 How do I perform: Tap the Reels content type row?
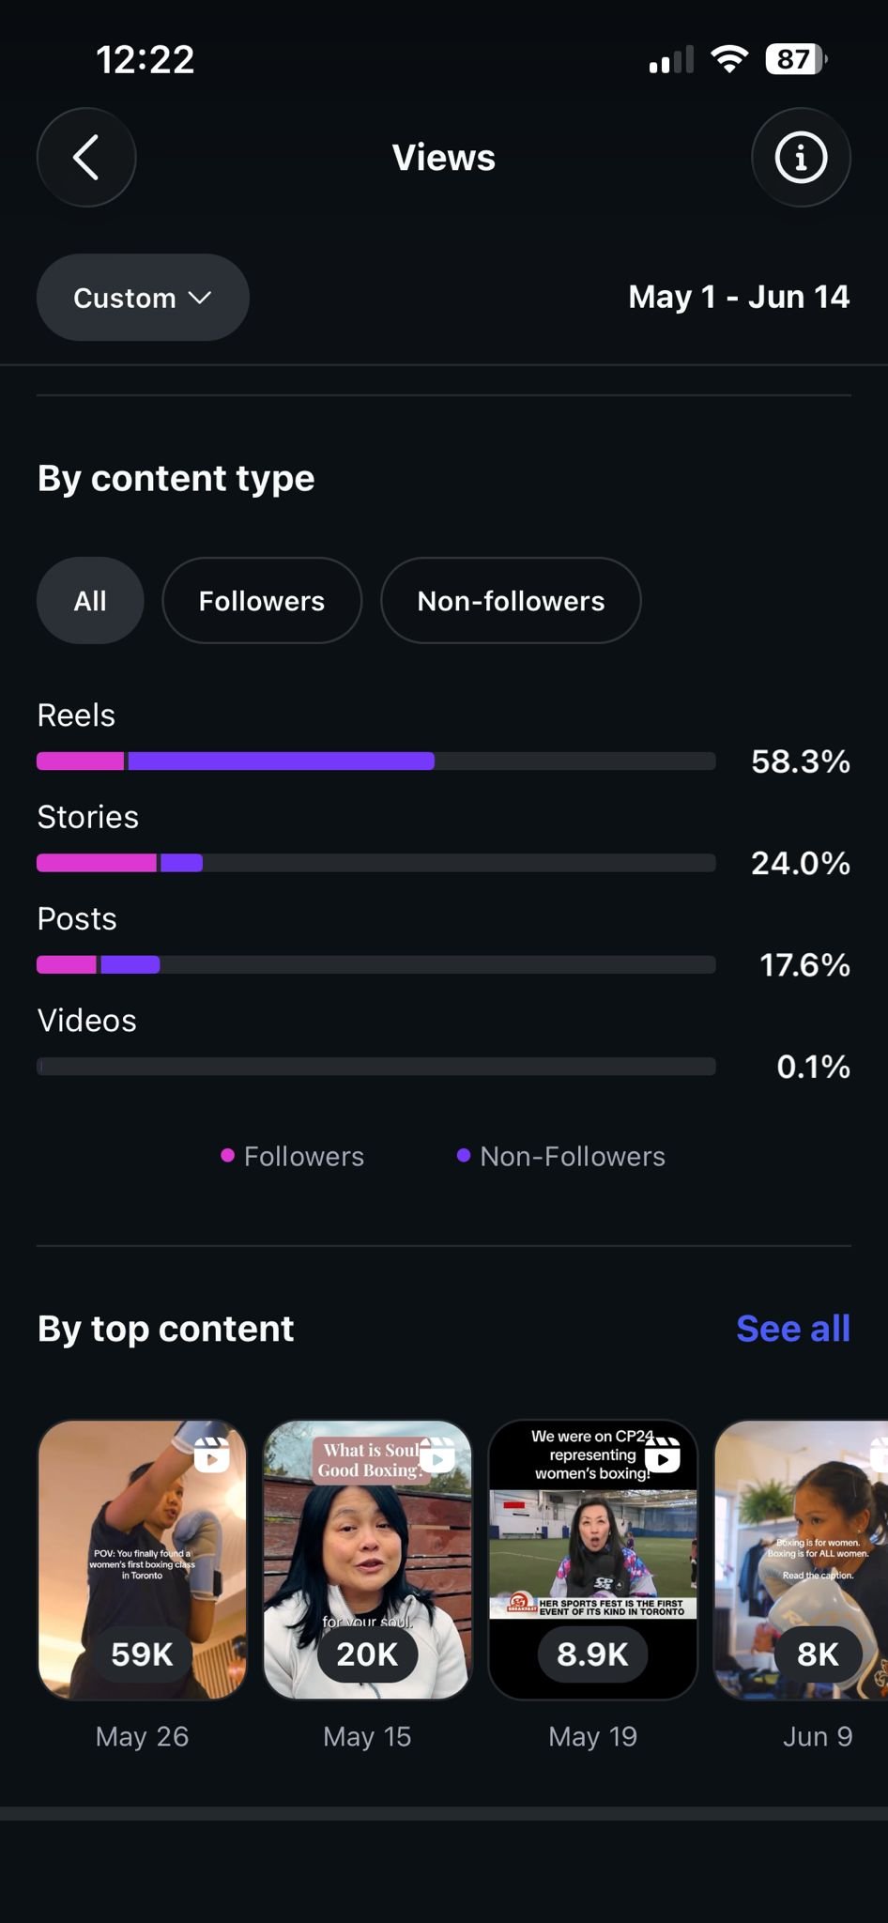click(443, 739)
